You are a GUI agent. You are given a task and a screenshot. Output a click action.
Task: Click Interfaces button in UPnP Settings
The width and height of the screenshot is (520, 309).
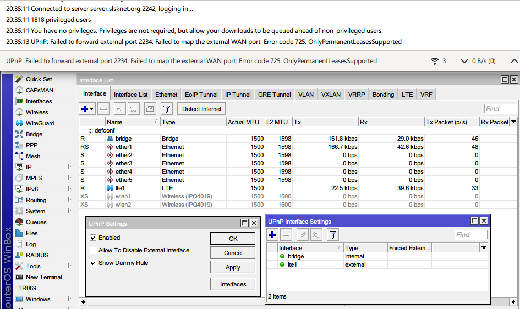(233, 284)
